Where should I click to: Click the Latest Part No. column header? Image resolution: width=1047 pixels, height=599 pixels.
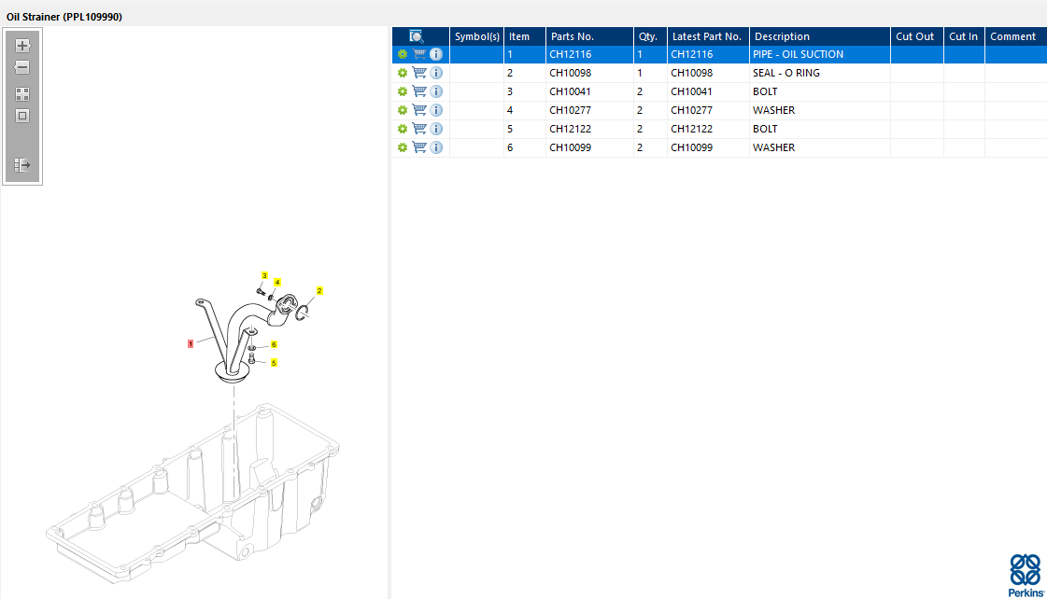coord(706,36)
